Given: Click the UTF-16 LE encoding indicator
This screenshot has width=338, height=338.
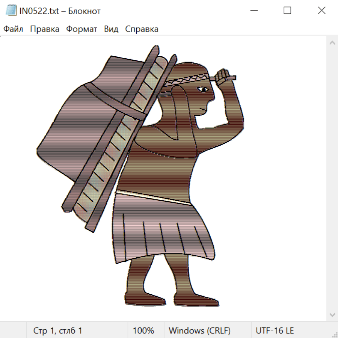Looking at the screenshot, I should pos(275,331).
